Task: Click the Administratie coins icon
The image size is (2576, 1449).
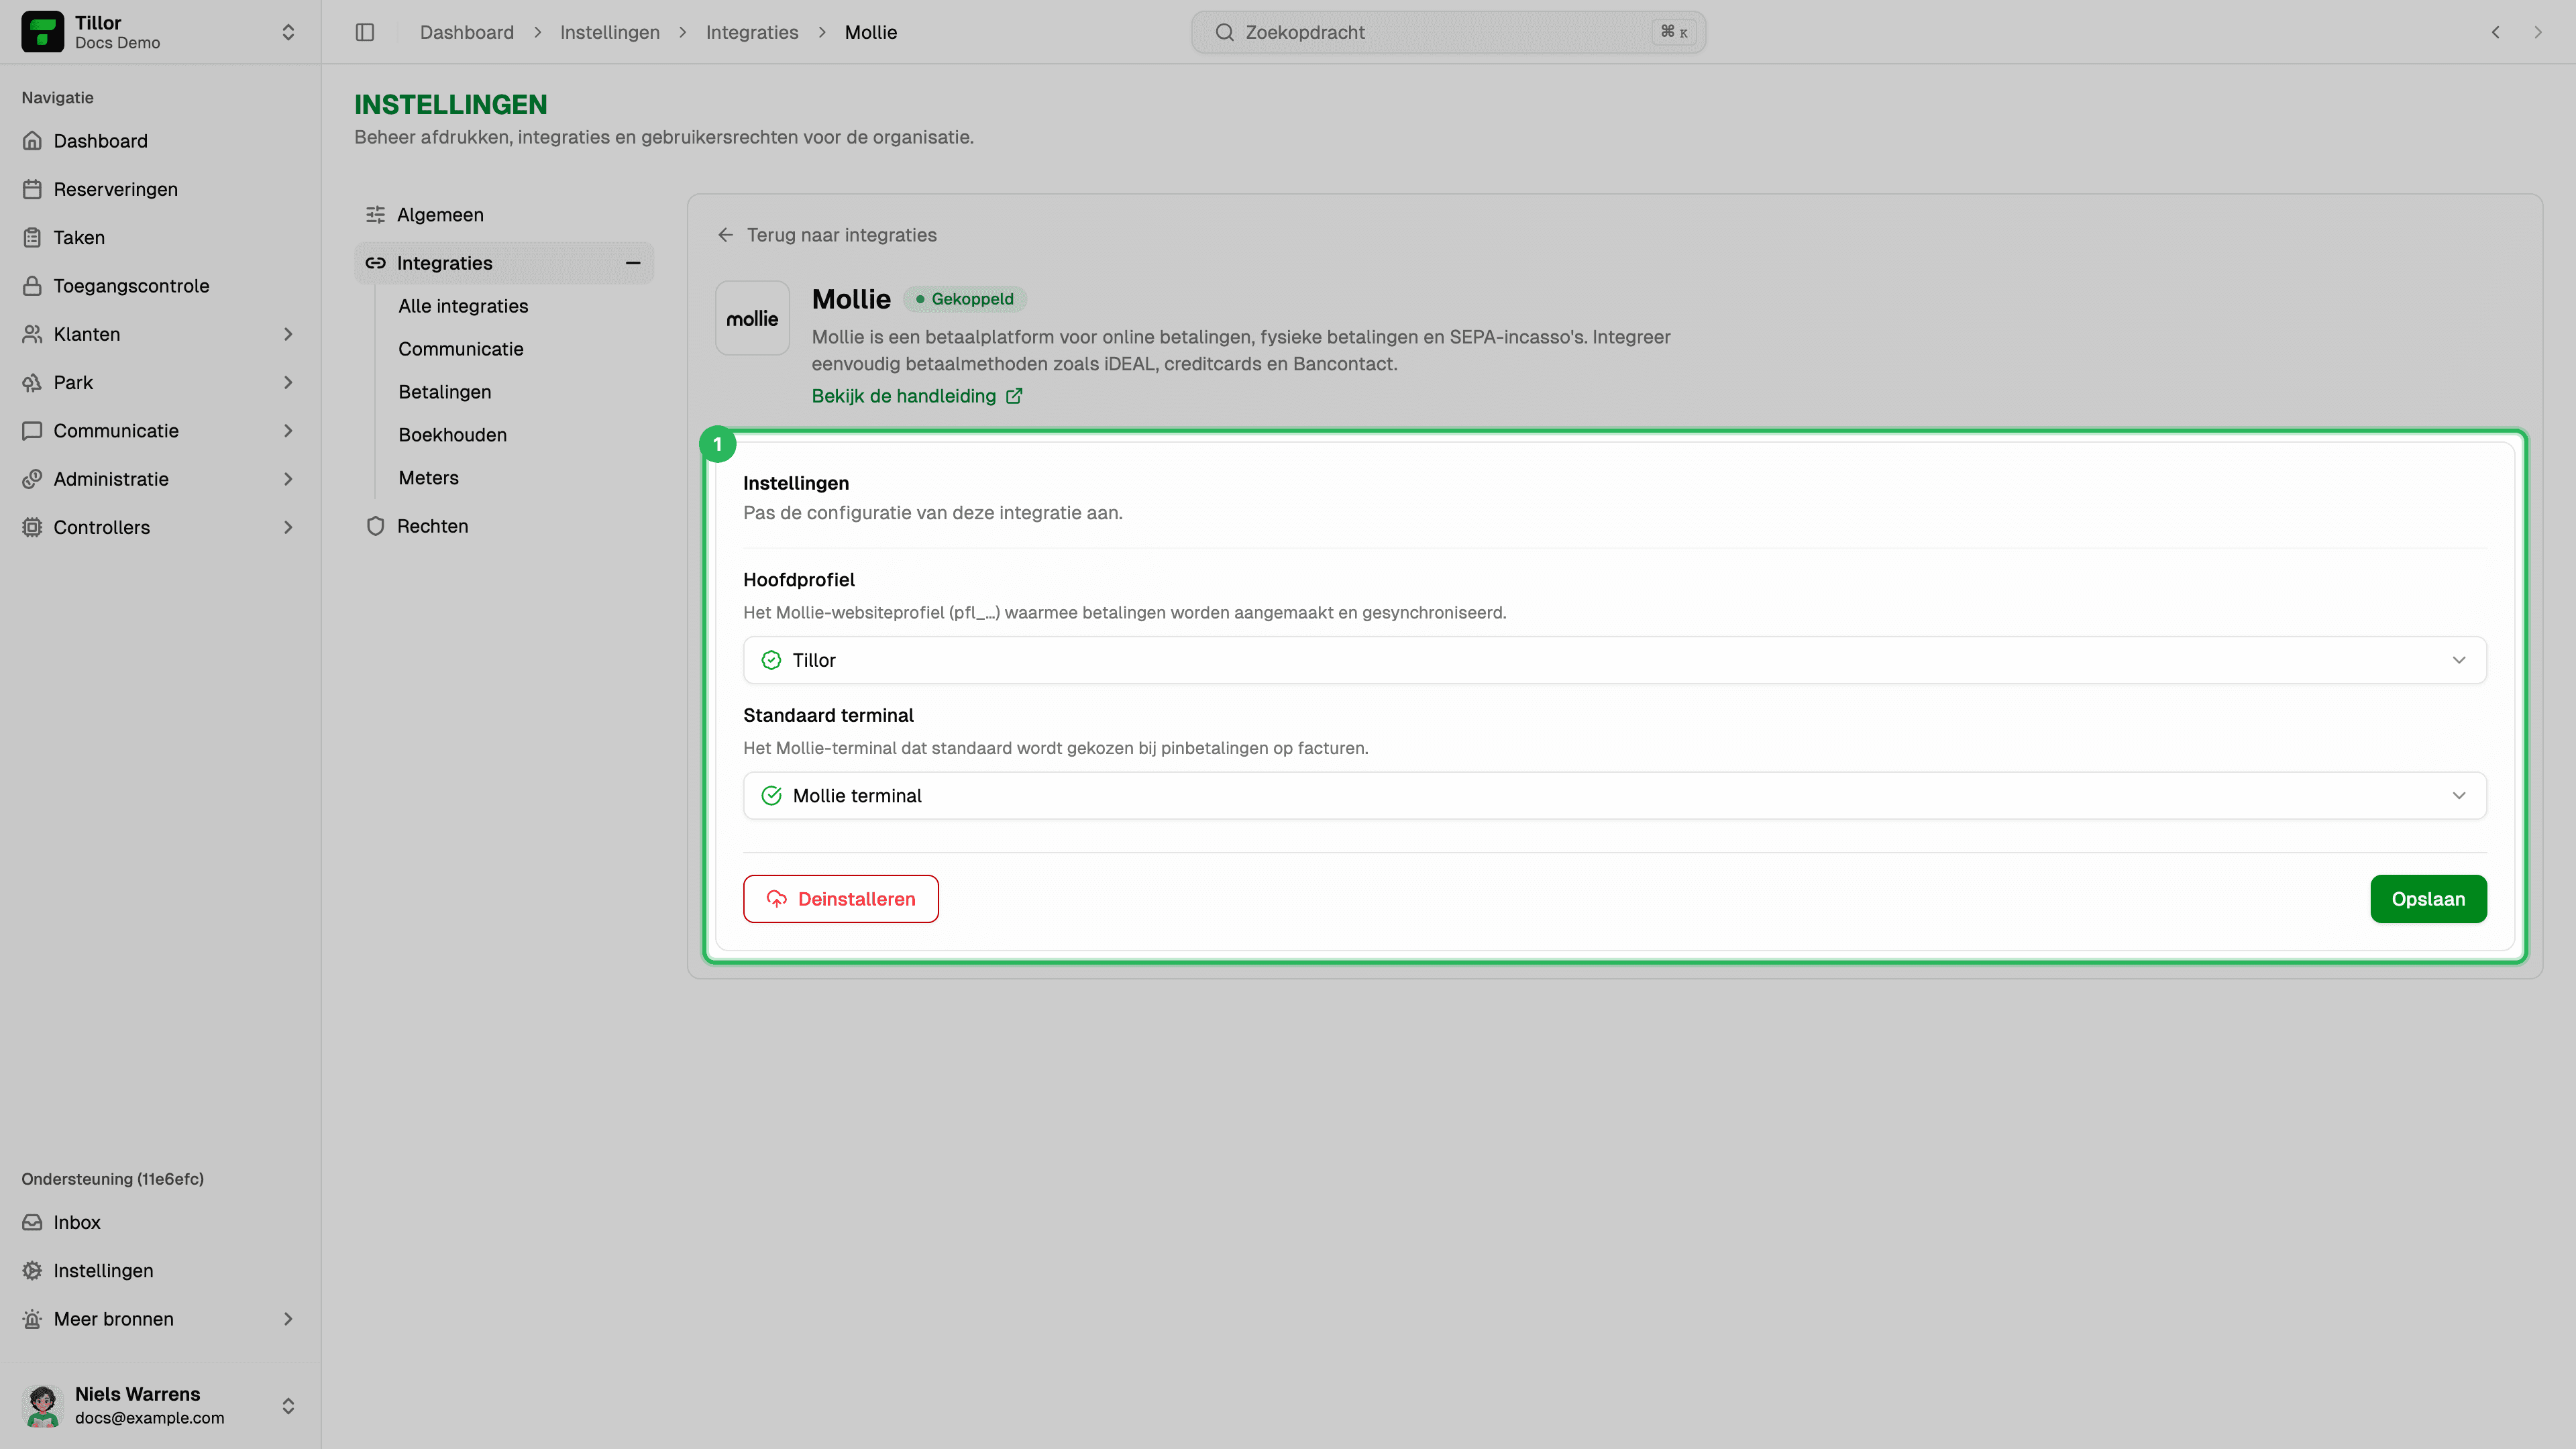Action: coord(32,479)
